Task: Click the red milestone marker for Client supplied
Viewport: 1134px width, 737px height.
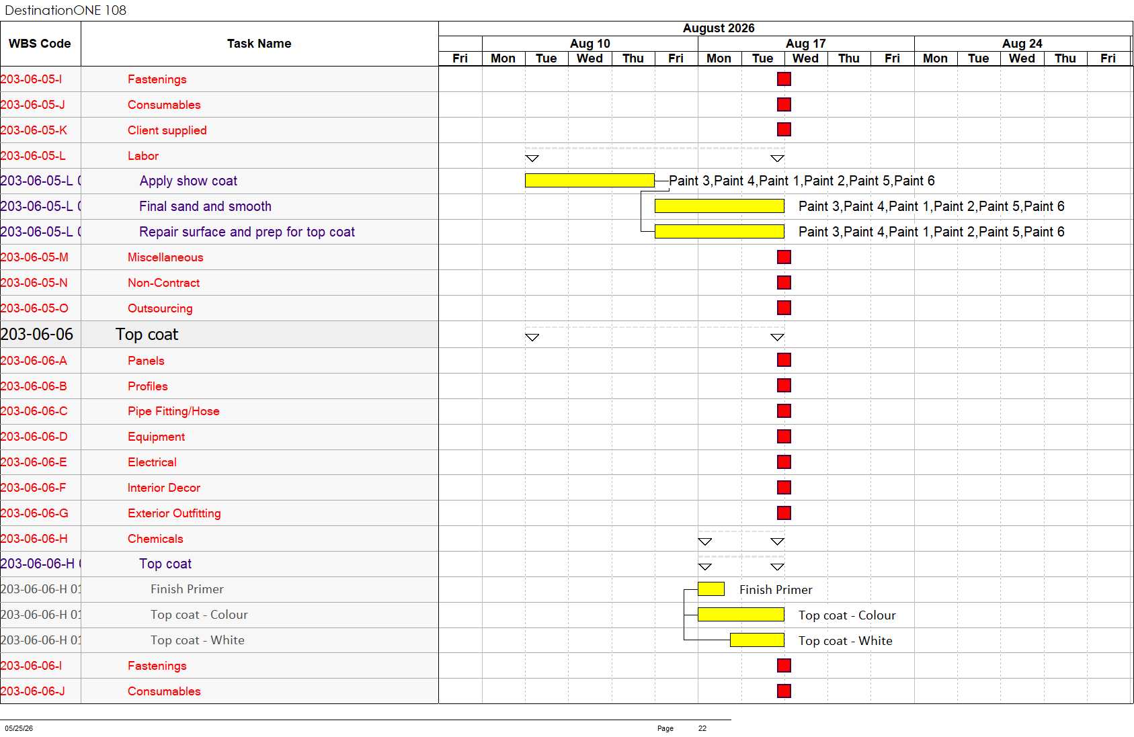Action: click(x=784, y=130)
